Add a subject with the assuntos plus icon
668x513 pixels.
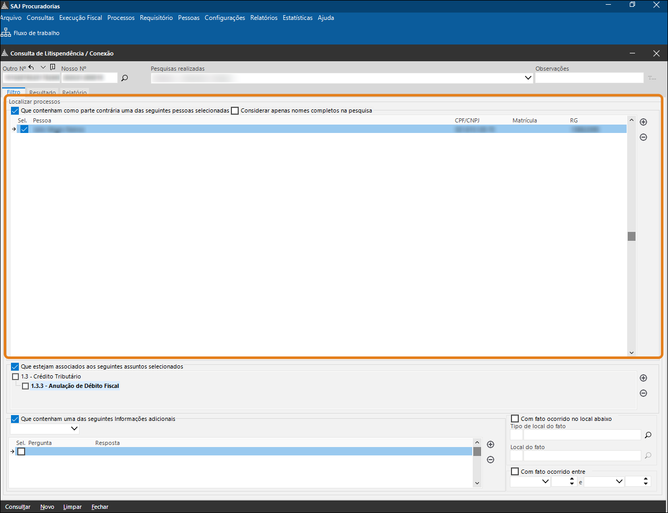(643, 378)
